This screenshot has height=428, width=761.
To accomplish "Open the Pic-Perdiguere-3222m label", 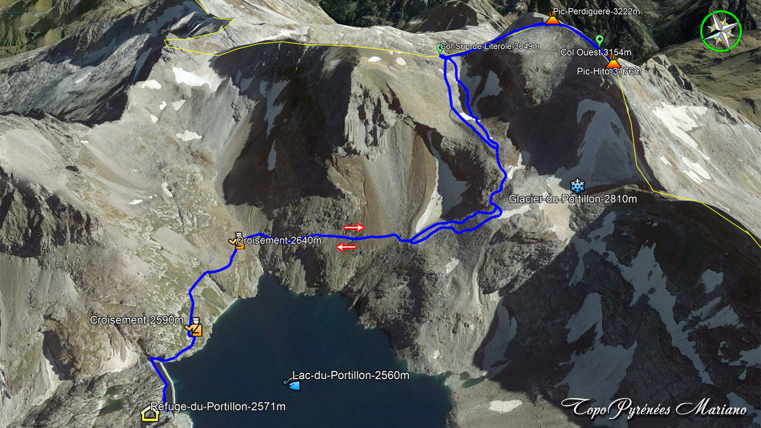I will [596, 11].
